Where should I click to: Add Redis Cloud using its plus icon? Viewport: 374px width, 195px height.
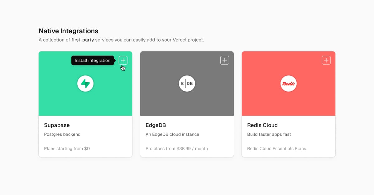326,60
